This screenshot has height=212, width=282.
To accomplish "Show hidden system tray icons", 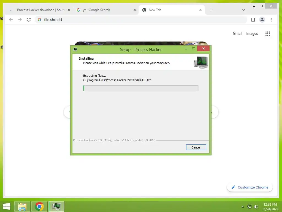I will pos(243,207).
